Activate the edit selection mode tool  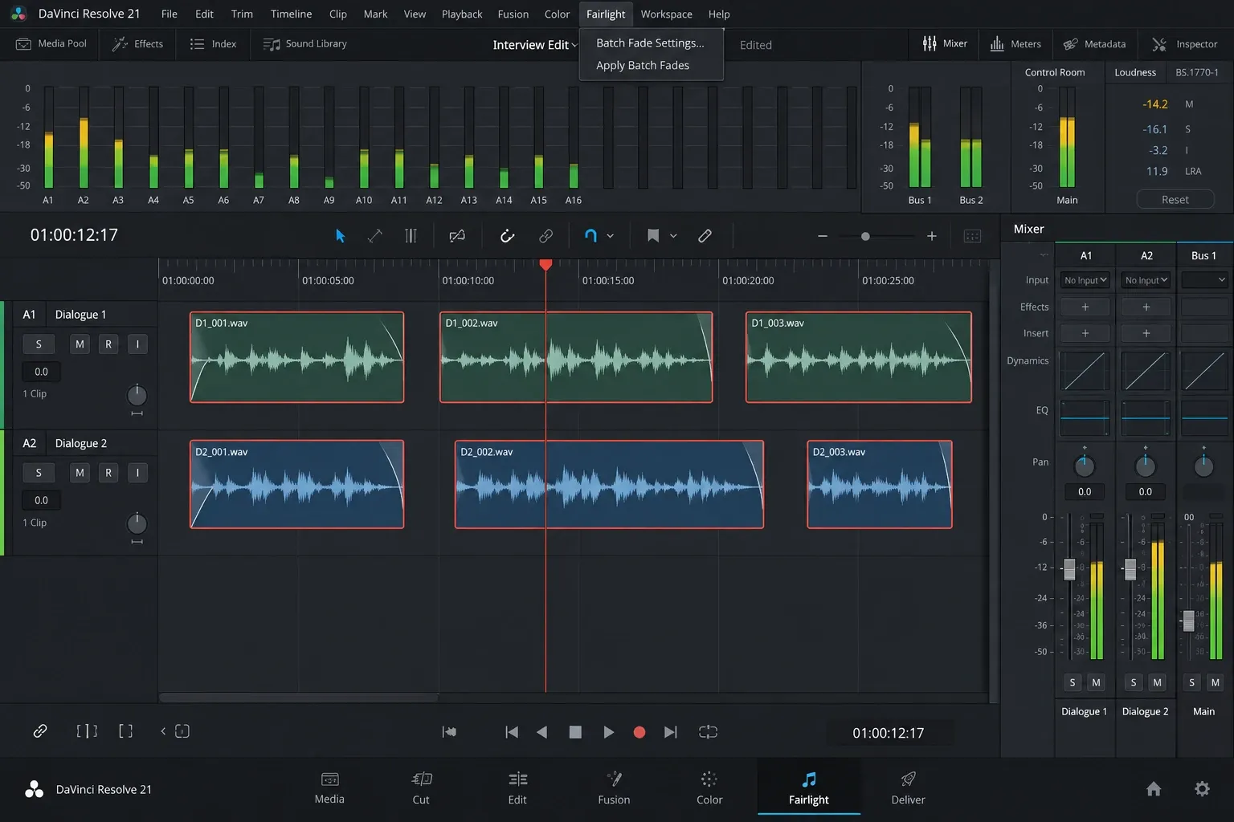(x=411, y=236)
